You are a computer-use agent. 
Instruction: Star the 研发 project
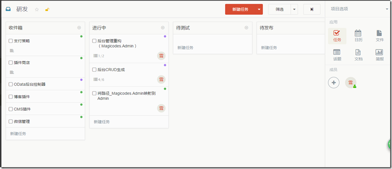tap(37, 10)
